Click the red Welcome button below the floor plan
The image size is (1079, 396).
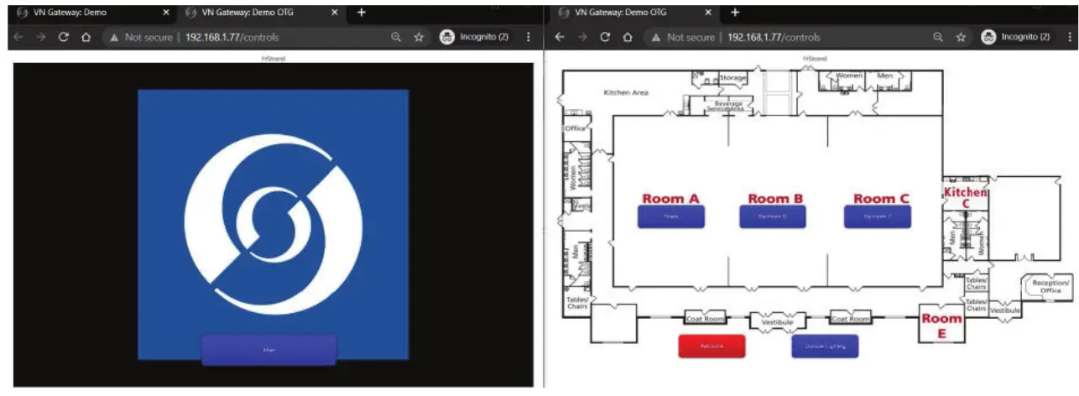712,346
